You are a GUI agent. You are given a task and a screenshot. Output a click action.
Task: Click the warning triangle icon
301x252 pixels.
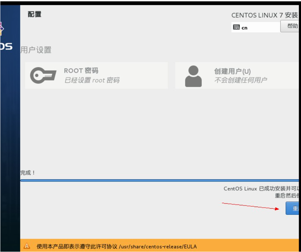point(27,246)
